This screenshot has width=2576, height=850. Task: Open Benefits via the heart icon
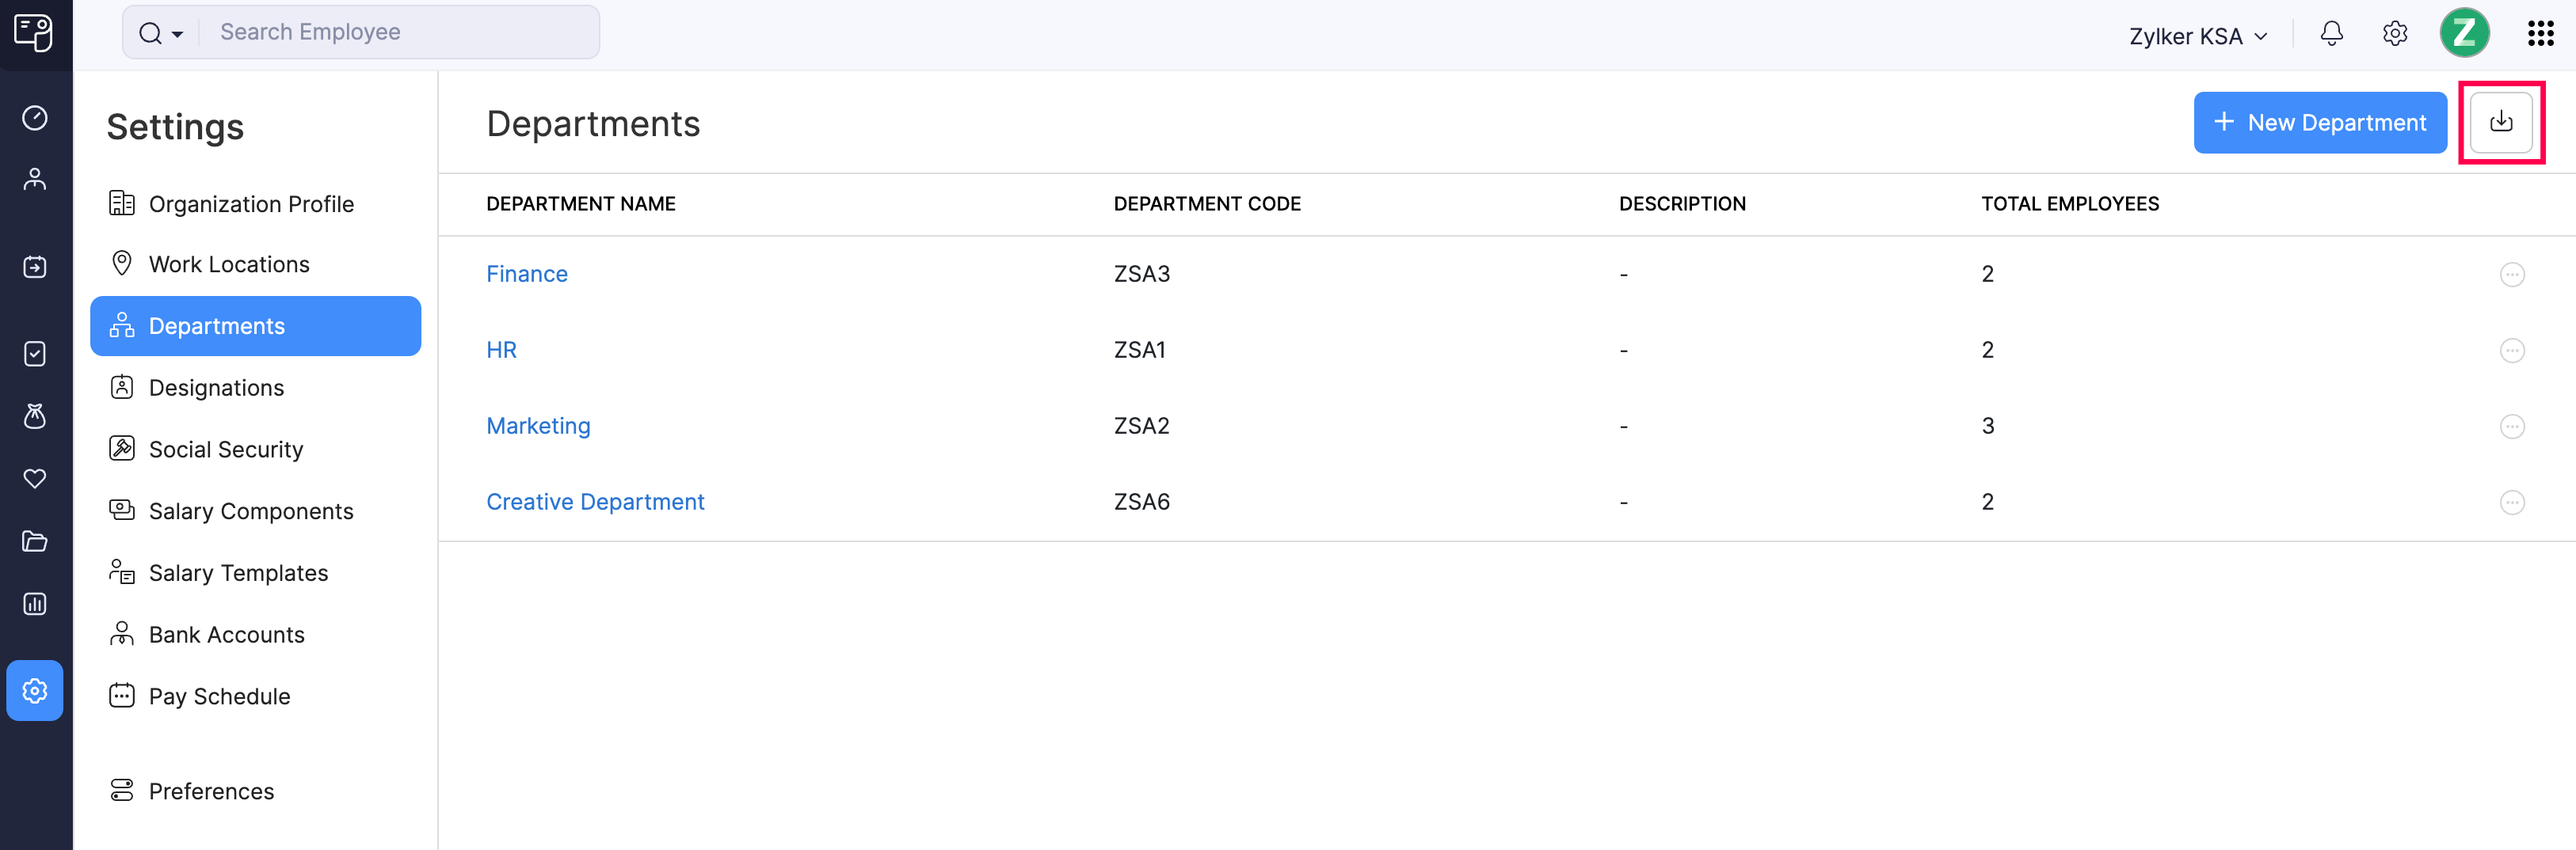(x=35, y=479)
